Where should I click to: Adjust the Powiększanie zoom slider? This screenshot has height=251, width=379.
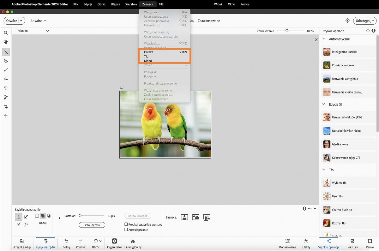point(290,31)
